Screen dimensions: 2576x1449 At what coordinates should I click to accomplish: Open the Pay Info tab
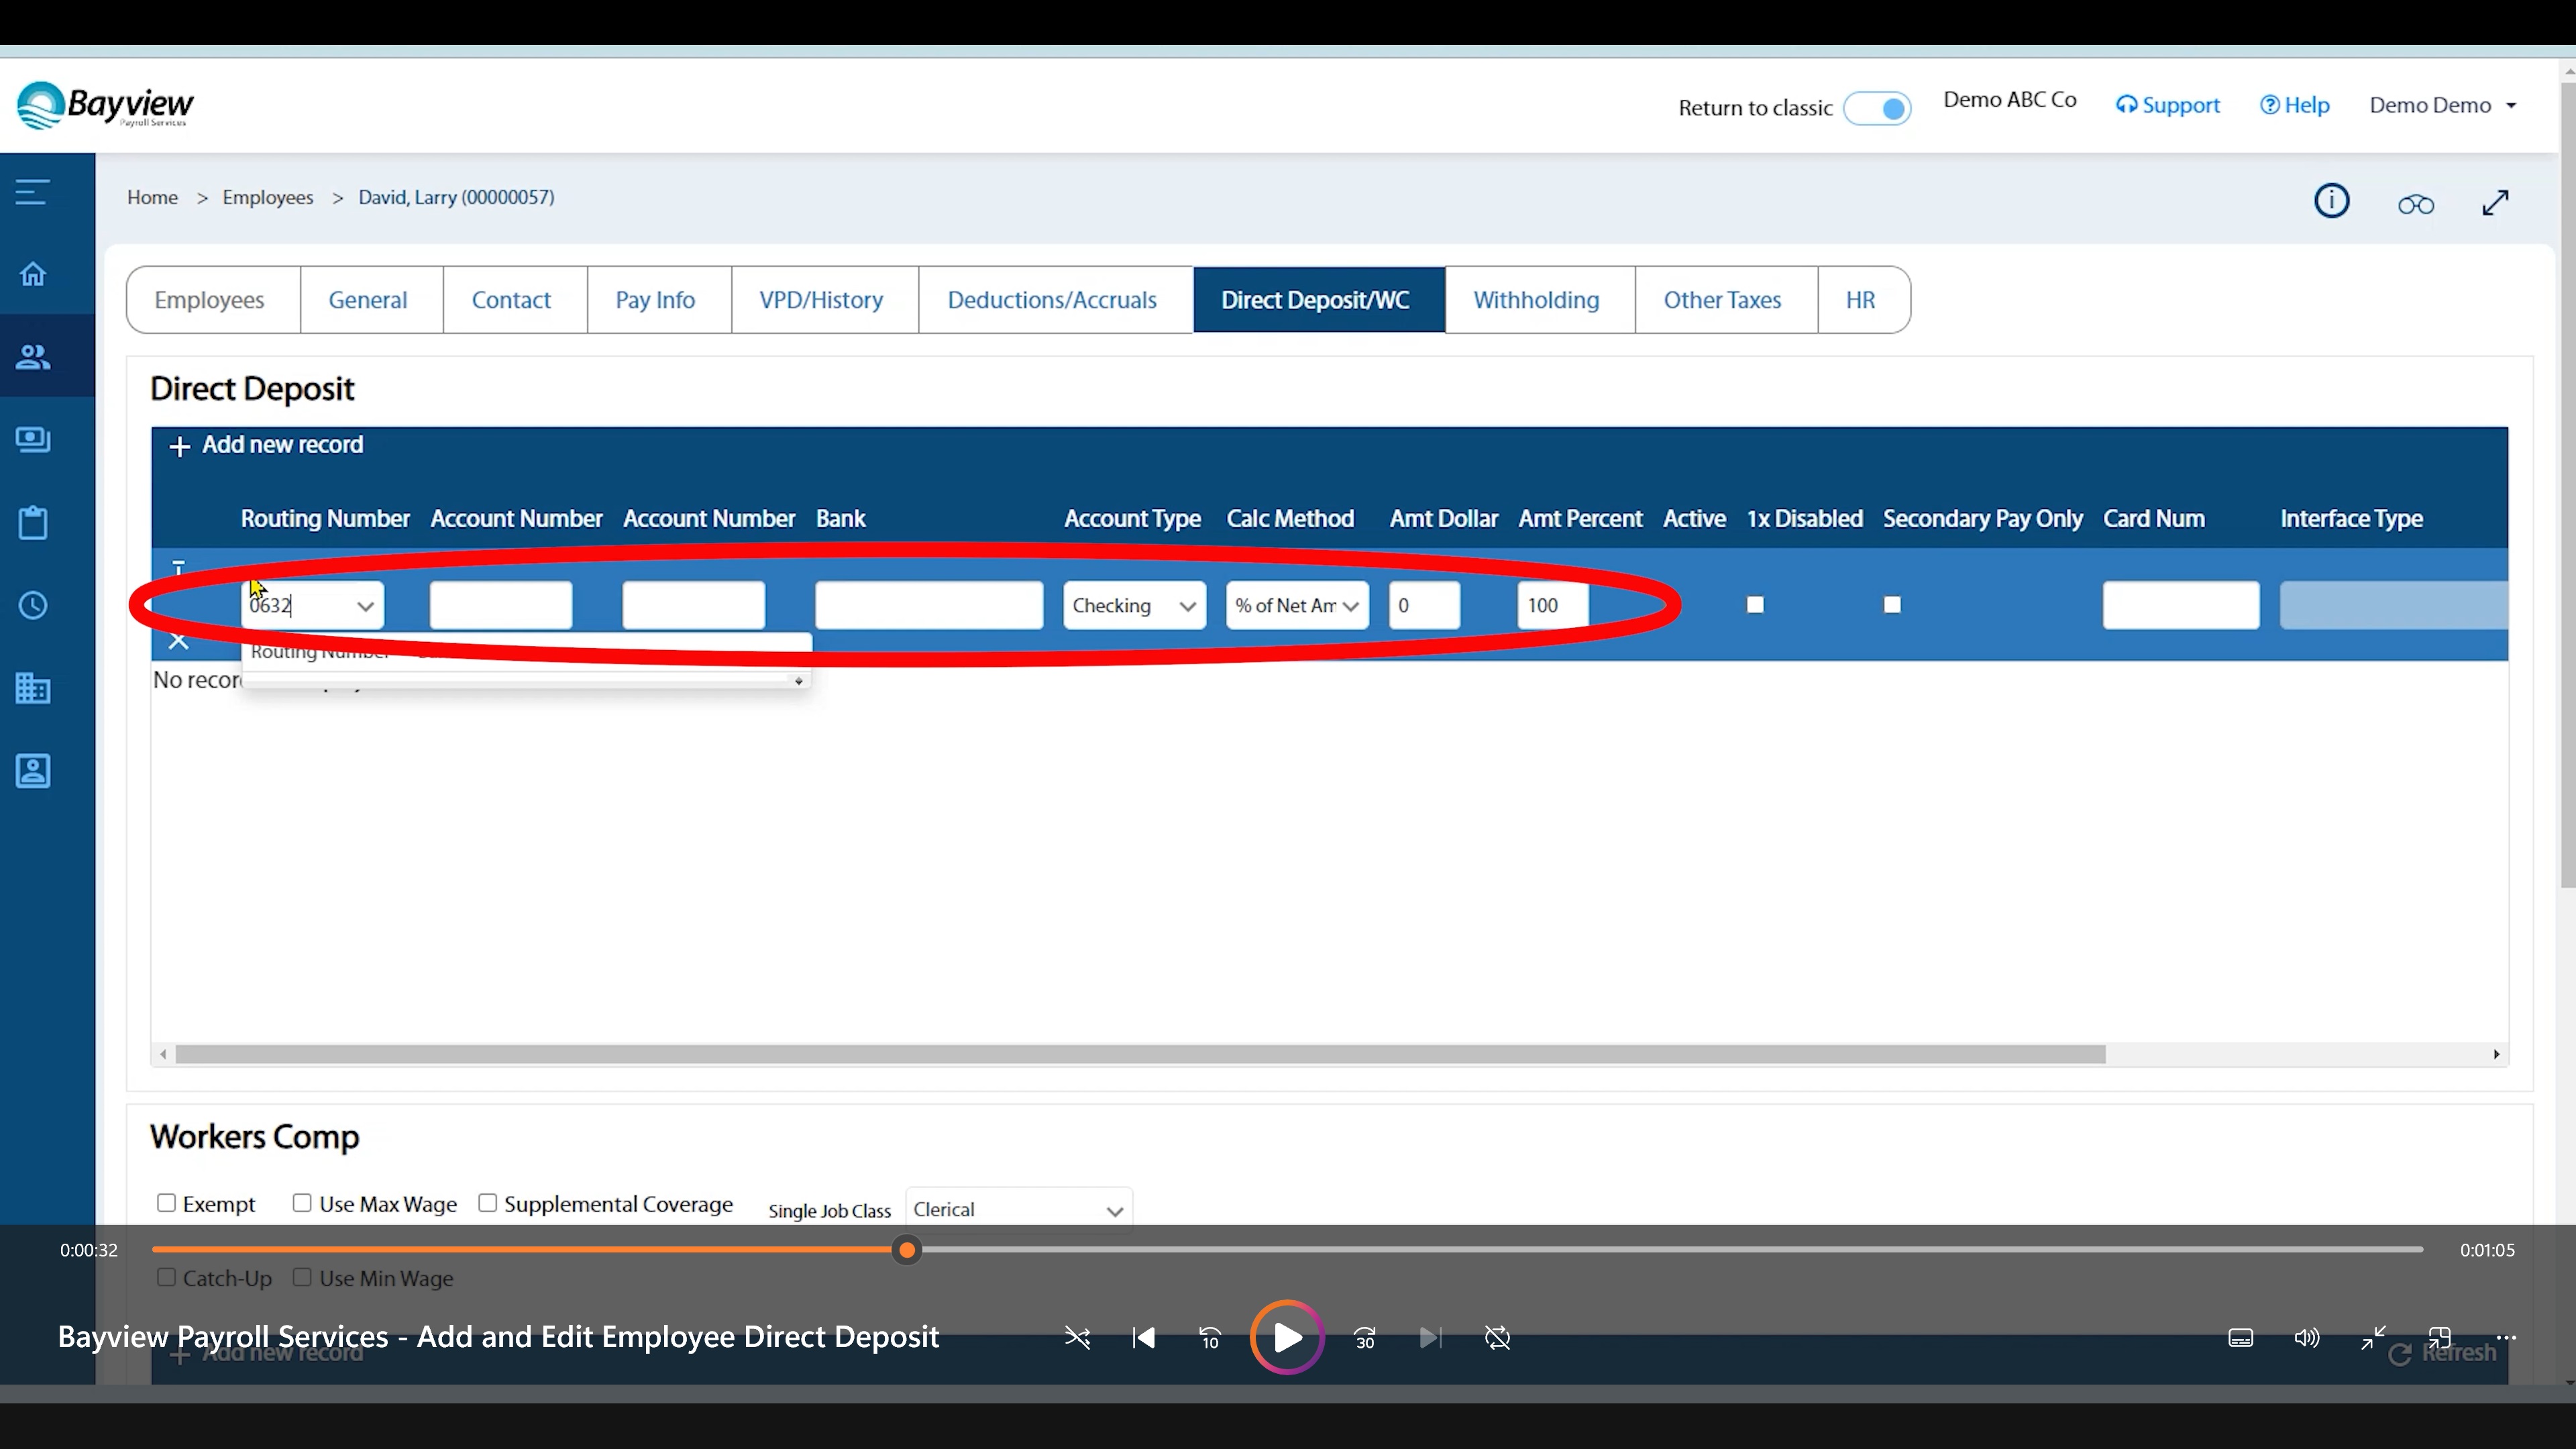click(655, 300)
